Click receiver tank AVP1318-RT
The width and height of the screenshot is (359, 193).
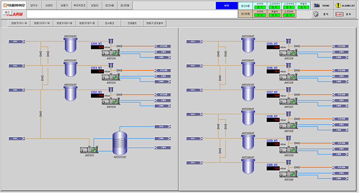[x=248, y=117]
